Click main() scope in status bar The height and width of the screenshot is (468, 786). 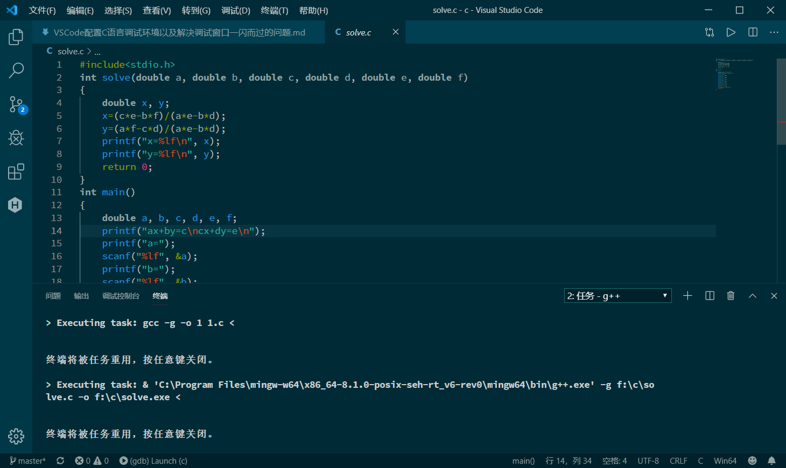pos(523,461)
